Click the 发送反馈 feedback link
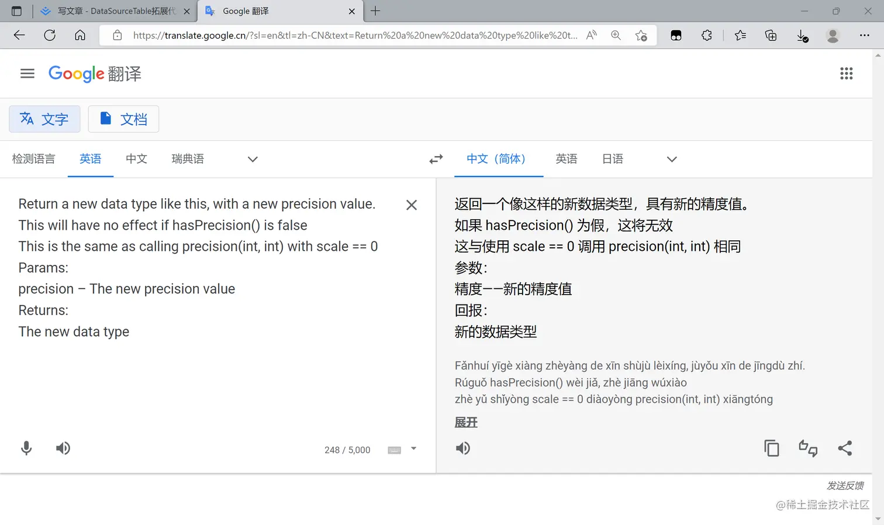 (845, 486)
